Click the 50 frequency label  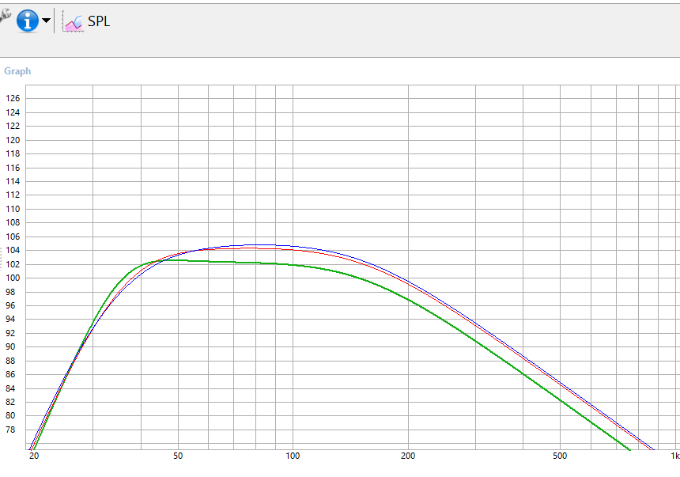(x=178, y=456)
